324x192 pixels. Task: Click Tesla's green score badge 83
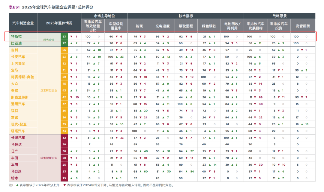coord(64,36)
